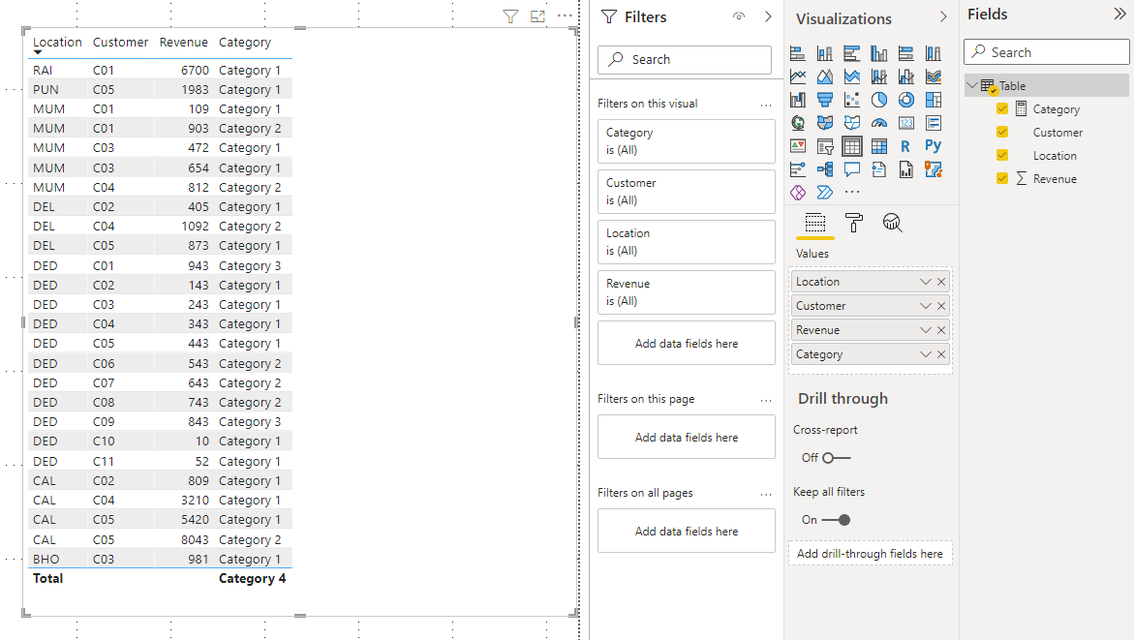Select the Power Automate visual
The width and height of the screenshot is (1134, 640).
pos(825,193)
